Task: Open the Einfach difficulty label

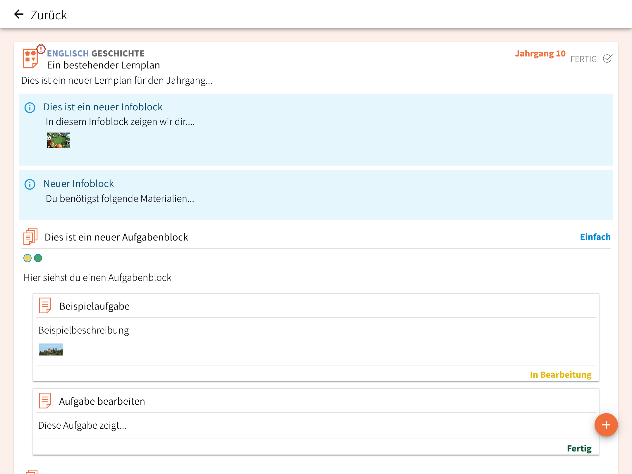Action: click(x=595, y=237)
